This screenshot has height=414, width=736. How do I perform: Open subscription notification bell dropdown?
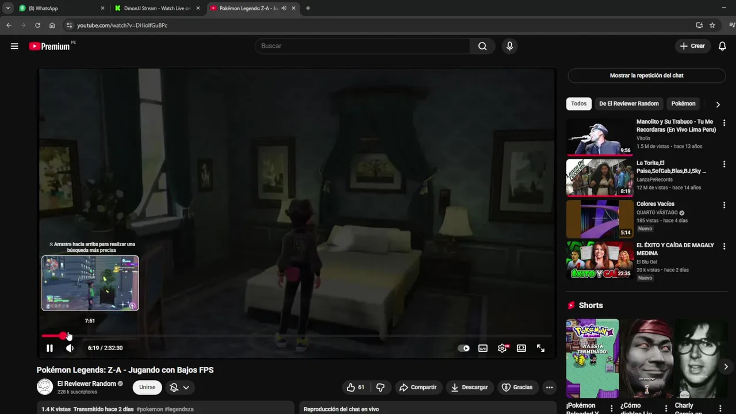tap(179, 388)
